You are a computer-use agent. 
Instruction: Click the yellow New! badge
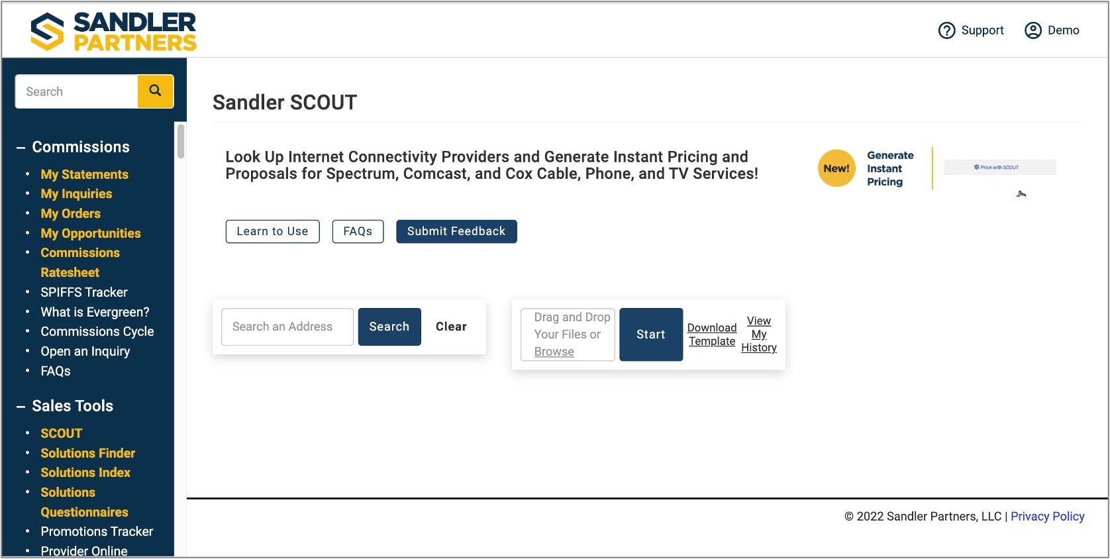click(x=836, y=168)
